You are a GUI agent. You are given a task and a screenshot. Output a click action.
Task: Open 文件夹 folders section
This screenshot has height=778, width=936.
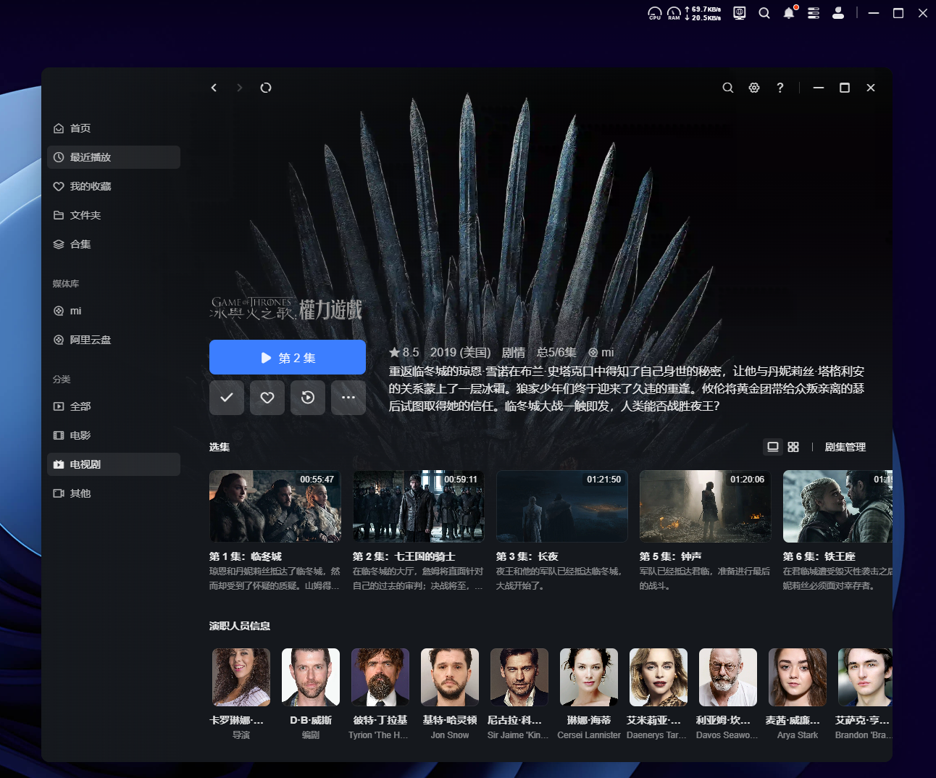114,215
